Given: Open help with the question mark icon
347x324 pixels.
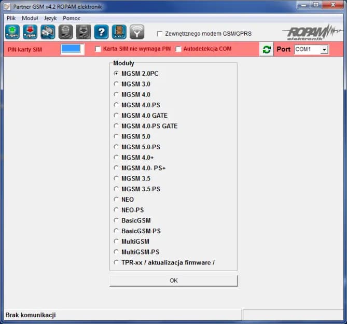Looking at the screenshot, I should pos(101,32).
